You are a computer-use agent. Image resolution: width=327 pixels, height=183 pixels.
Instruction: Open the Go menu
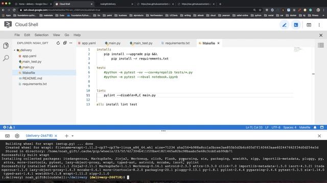pos(67,35)
